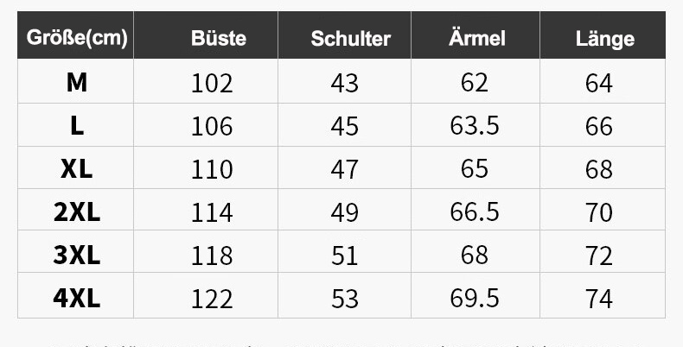The image size is (683, 347).
Task: Click the Größe(cm) column header
Action: [x=77, y=38]
